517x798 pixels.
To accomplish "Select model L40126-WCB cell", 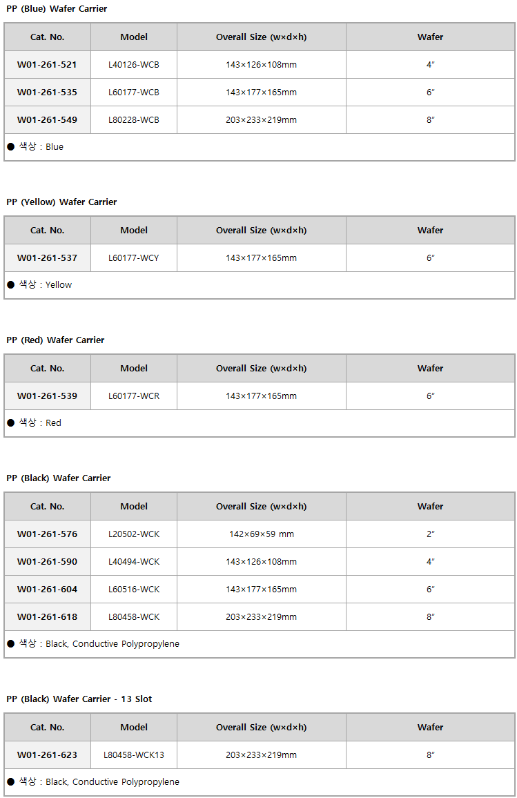I will (134, 65).
